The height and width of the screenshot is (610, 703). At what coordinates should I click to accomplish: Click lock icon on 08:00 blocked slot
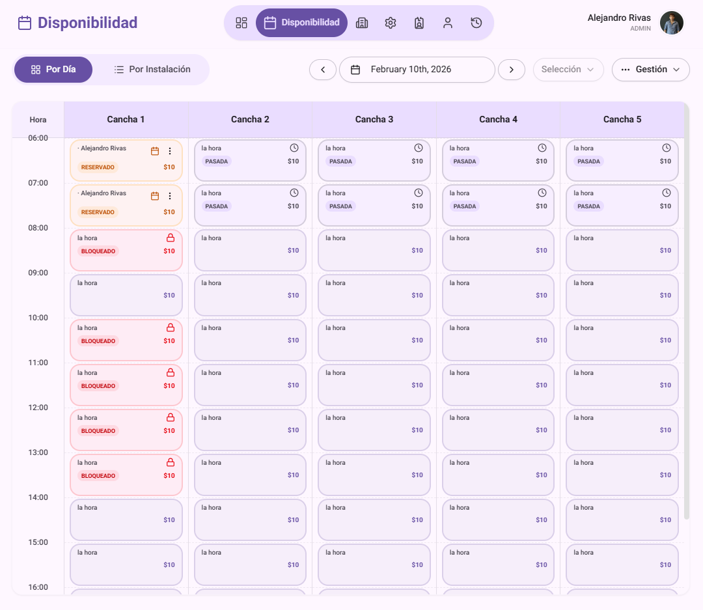point(171,238)
